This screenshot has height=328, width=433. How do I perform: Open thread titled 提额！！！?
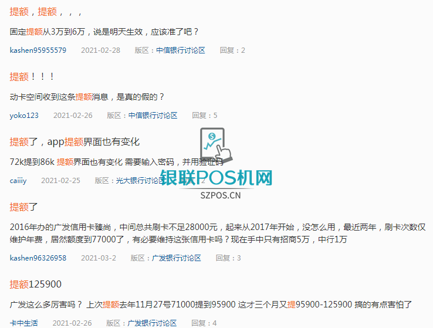pos(32,77)
